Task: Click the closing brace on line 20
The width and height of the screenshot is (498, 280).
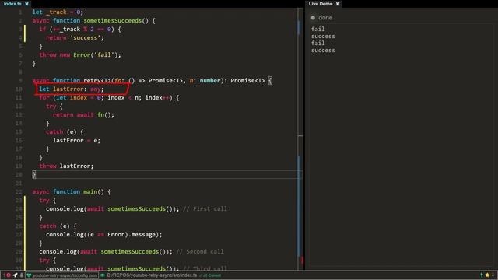Action: click(34, 175)
